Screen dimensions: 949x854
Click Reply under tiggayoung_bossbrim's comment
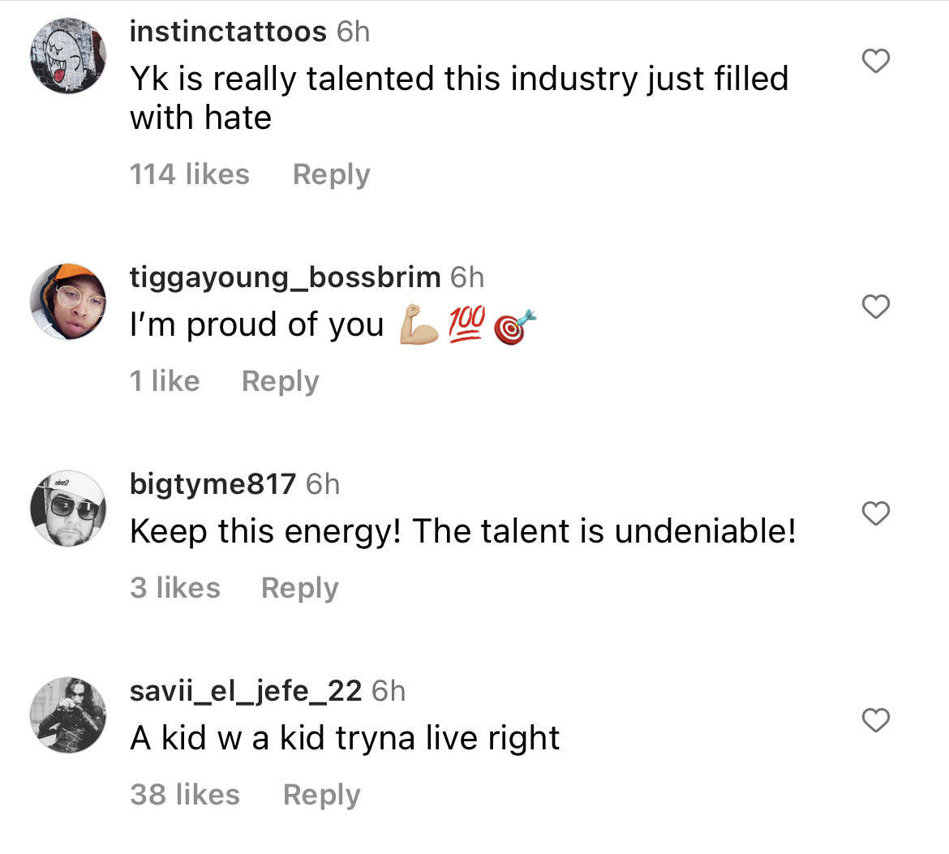pos(280,380)
